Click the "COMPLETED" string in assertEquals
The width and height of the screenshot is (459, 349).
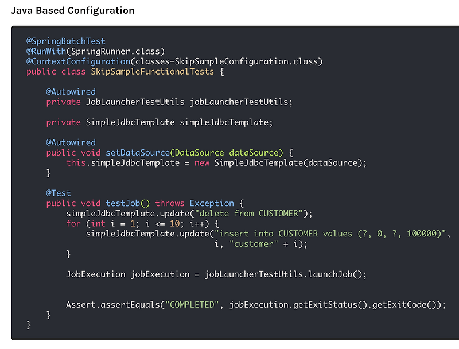192,305
